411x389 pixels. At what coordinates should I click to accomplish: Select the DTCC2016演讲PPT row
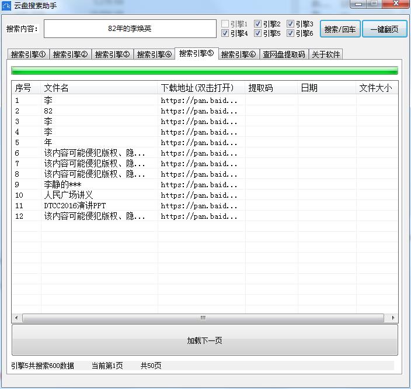[x=75, y=205]
